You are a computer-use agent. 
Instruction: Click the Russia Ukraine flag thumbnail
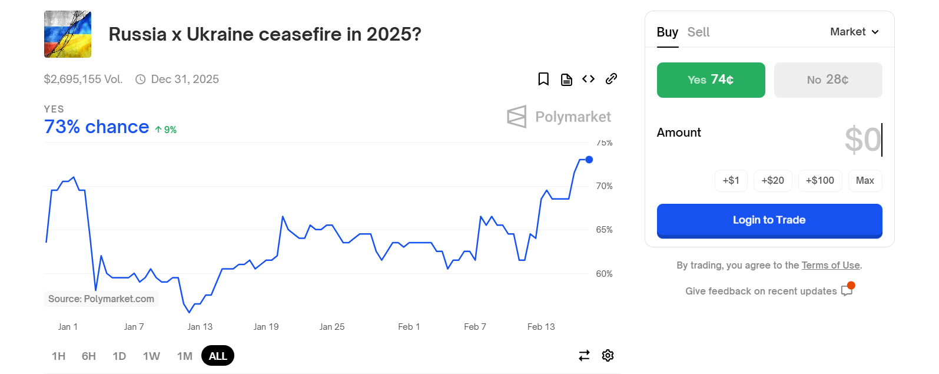68,34
